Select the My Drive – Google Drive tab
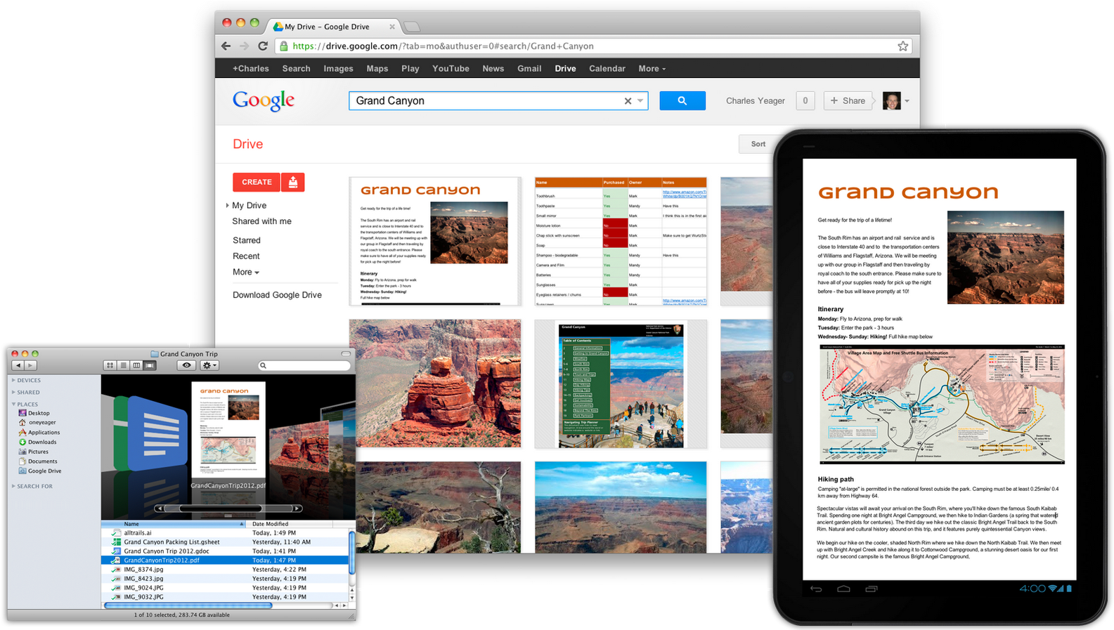The width and height of the screenshot is (1114, 630). pyautogui.click(x=334, y=27)
